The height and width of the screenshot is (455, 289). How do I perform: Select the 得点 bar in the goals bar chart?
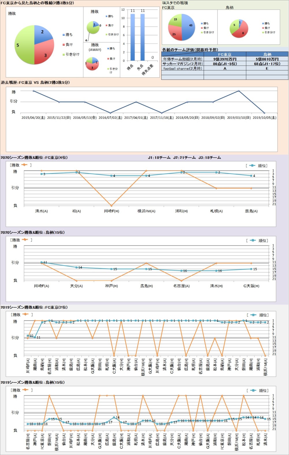pyautogui.click(x=133, y=37)
